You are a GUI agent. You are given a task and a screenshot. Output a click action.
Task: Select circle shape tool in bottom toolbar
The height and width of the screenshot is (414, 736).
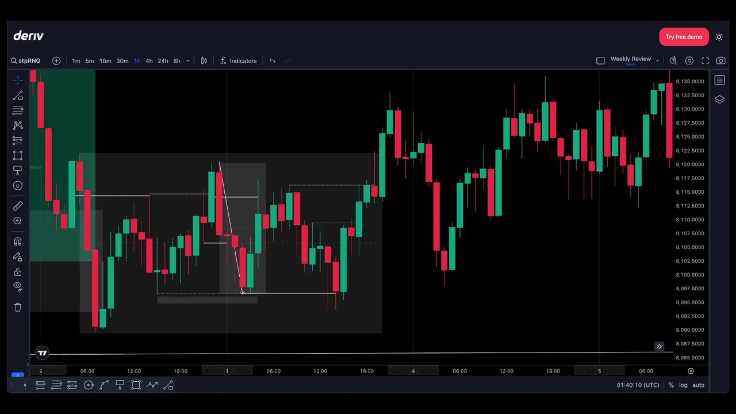(x=89, y=385)
